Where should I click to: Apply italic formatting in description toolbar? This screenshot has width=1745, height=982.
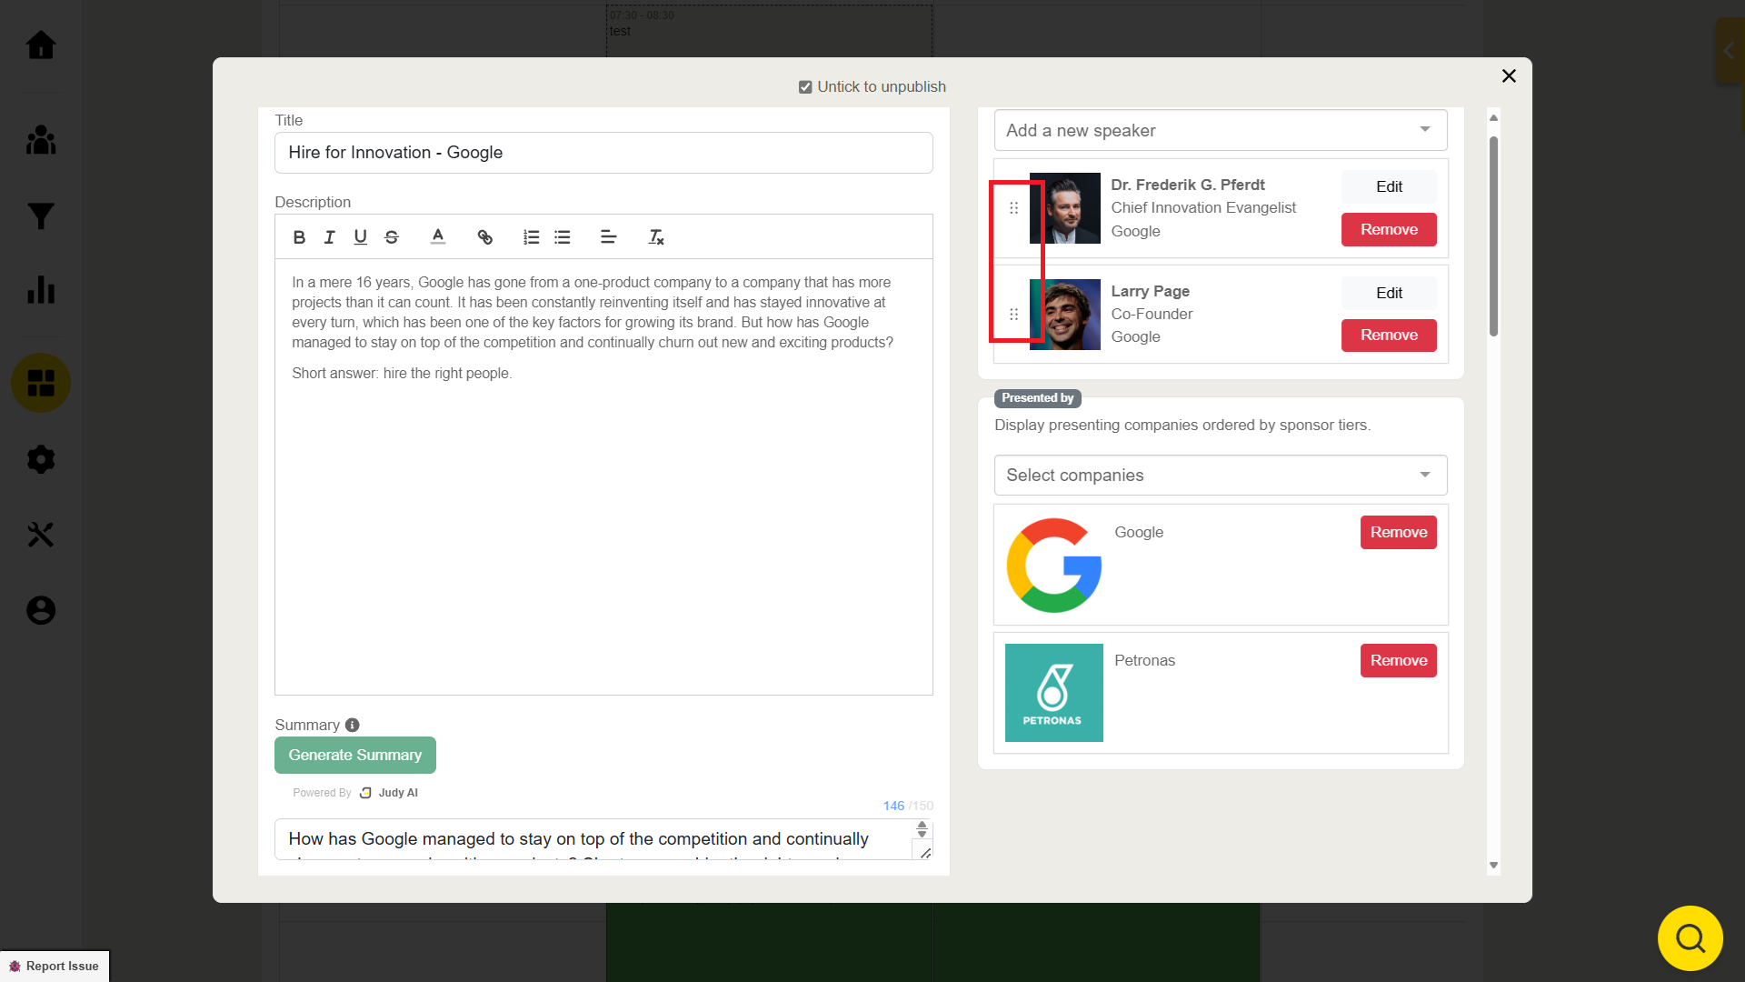[x=329, y=237]
